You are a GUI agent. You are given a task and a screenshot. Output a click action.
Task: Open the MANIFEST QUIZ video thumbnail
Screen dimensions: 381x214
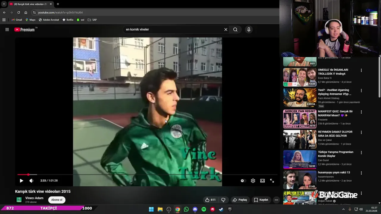click(x=299, y=119)
